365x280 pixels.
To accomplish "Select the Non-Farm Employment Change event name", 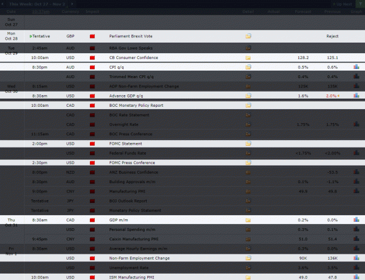I will pos(140,258).
